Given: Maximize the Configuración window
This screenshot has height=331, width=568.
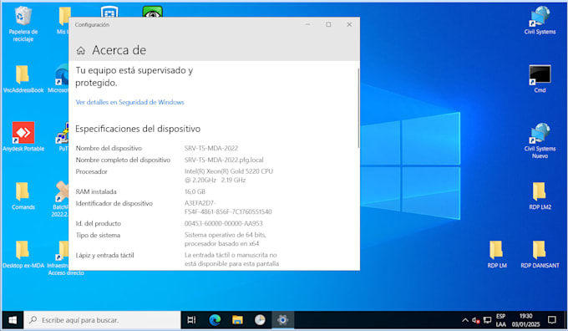Looking at the screenshot, I should pyautogui.click(x=328, y=24).
